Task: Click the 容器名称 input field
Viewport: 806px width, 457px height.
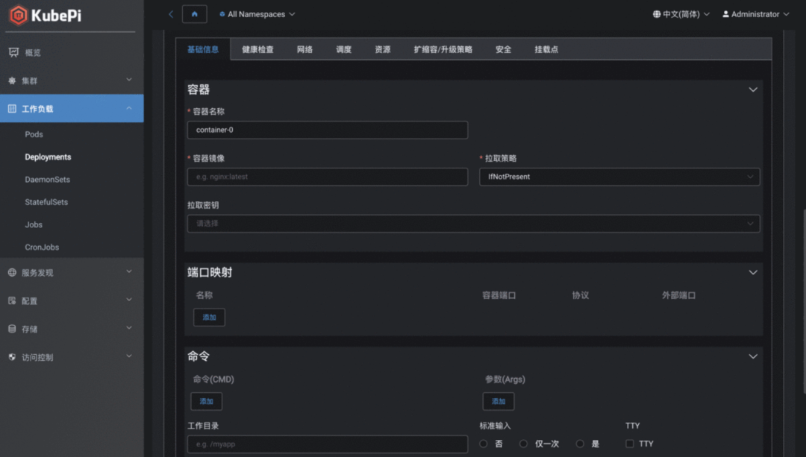Action: [x=328, y=130]
